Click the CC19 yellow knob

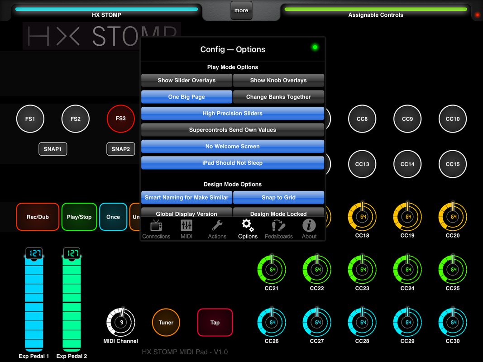pos(407,216)
